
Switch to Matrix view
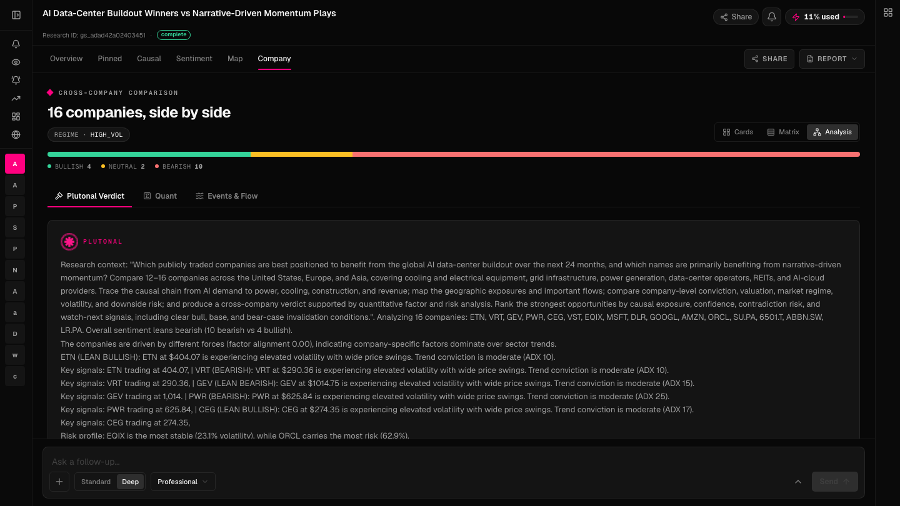pos(783,132)
